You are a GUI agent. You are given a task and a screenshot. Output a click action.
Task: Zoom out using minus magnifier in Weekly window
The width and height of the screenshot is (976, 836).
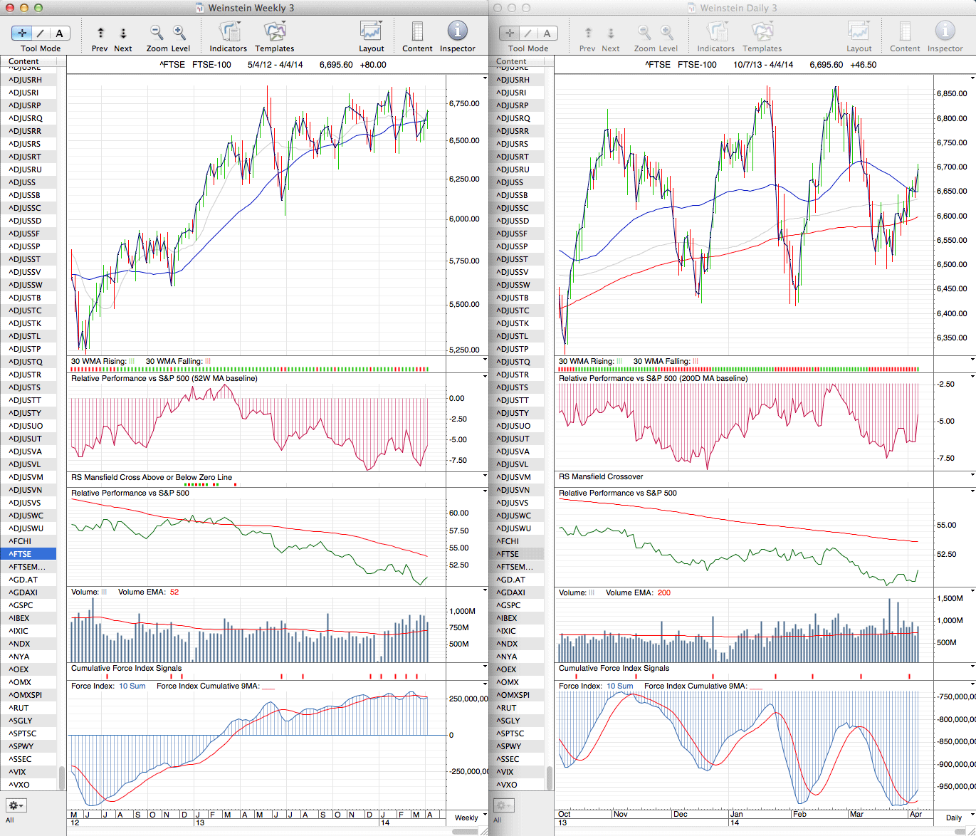[157, 33]
